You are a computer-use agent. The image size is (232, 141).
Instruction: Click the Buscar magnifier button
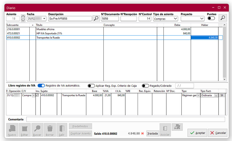pyautogui.click(x=37, y=130)
